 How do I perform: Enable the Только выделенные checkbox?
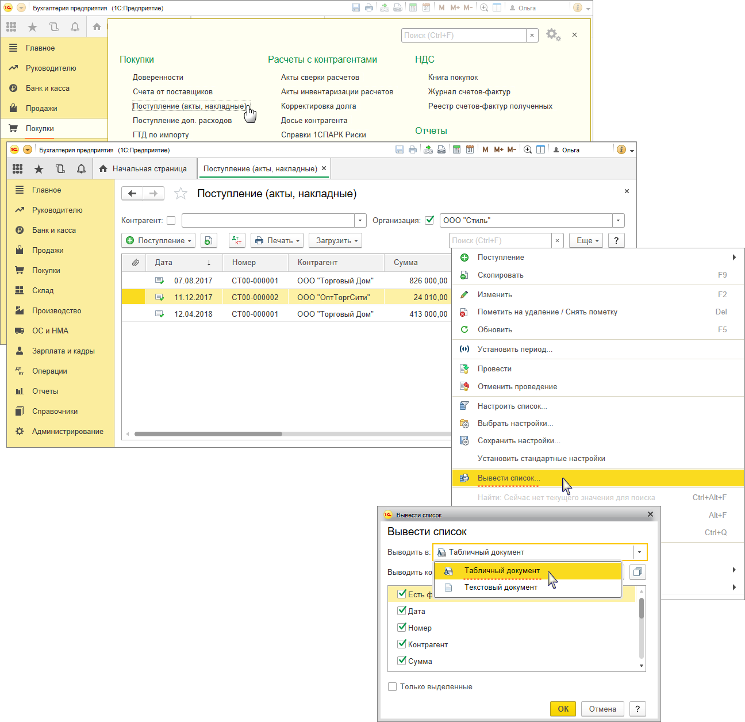tap(393, 686)
